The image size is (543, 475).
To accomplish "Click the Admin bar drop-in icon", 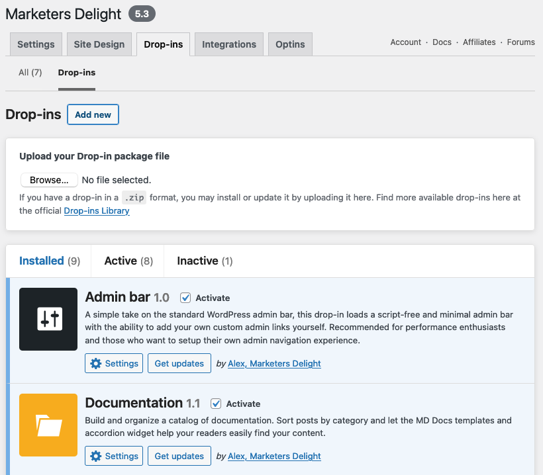I will (x=48, y=319).
